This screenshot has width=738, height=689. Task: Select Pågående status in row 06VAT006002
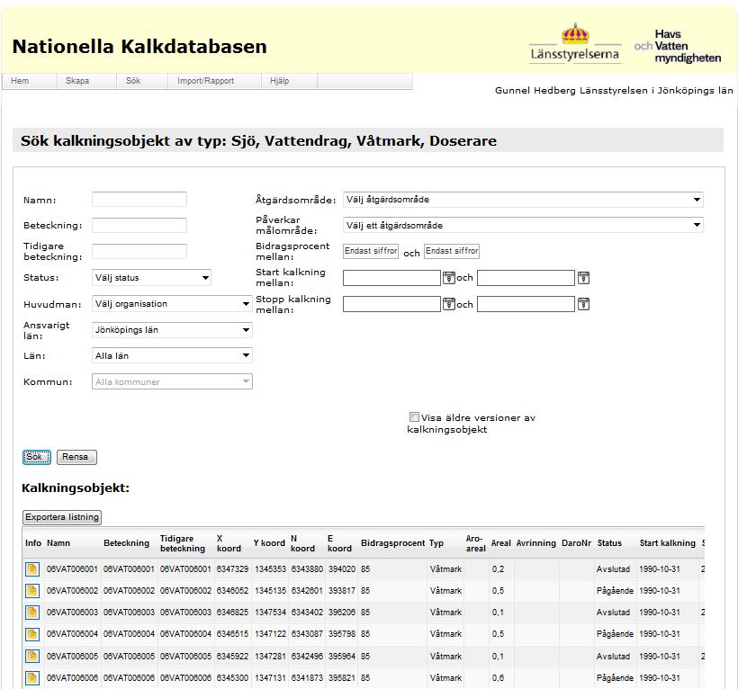[x=615, y=591]
